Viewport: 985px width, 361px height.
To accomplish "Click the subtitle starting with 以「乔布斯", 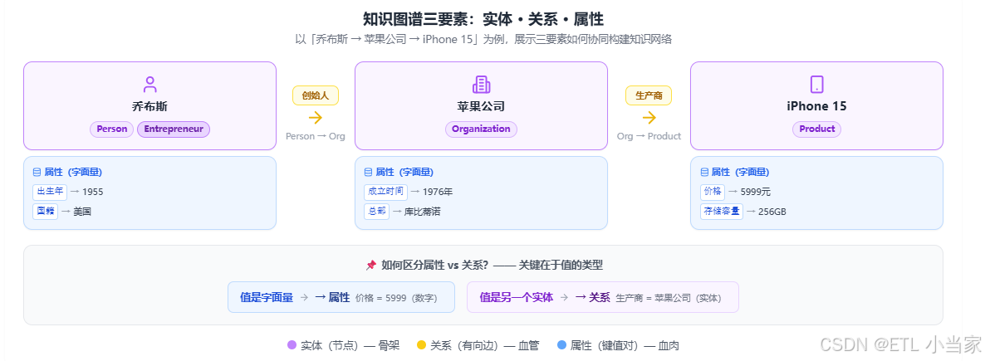I will tap(483, 39).
